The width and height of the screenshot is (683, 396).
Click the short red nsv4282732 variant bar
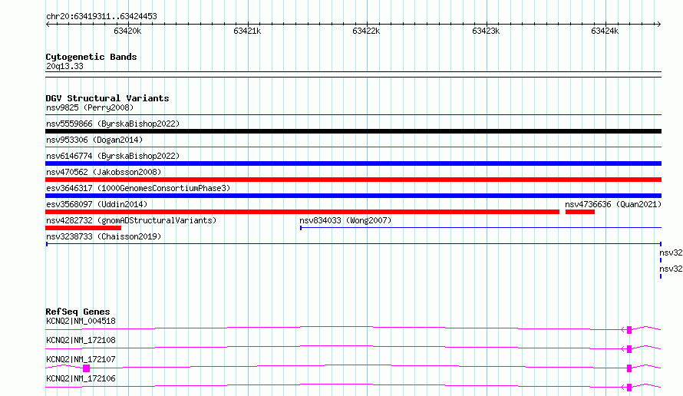(83, 228)
